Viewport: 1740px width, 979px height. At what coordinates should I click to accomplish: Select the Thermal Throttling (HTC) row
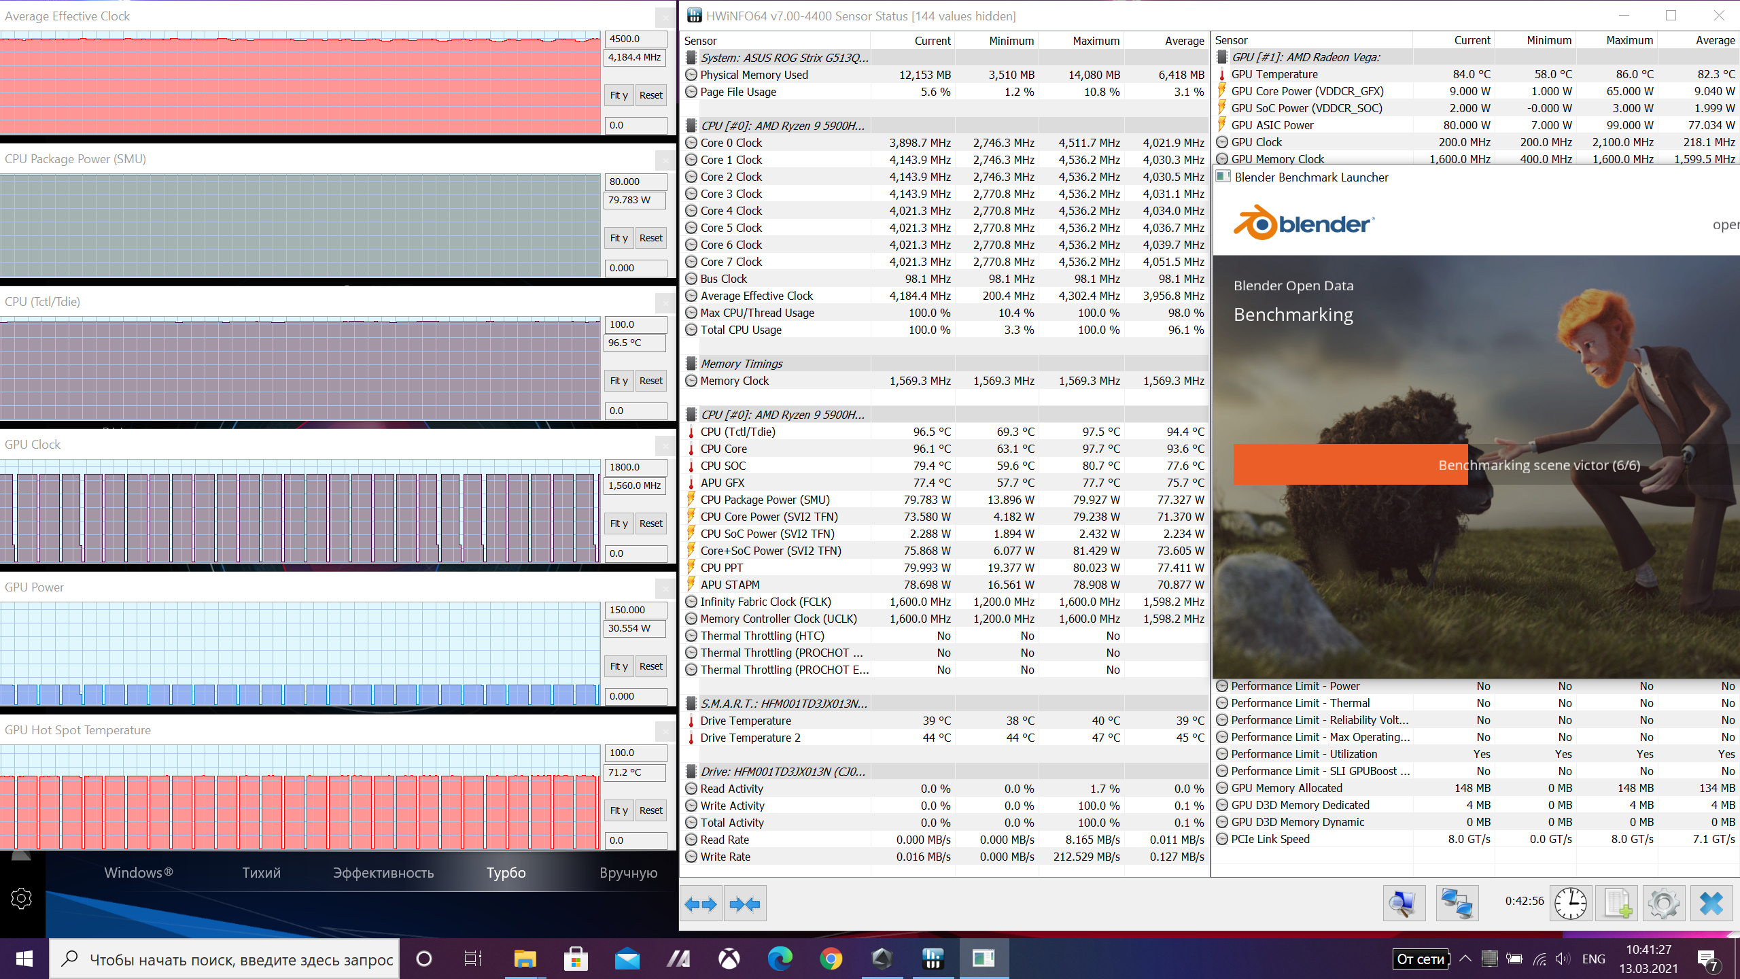[945, 636]
